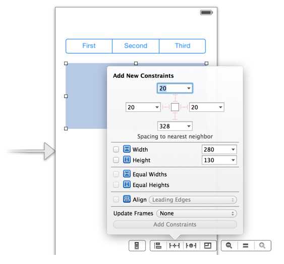The image size is (284, 264).
Task: Open Resolve Auto Layout Issues button
Action: (191, 246)
